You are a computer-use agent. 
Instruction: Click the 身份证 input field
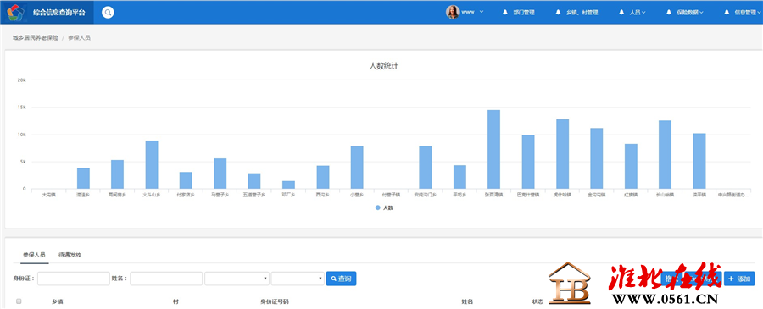click(74, 279)
